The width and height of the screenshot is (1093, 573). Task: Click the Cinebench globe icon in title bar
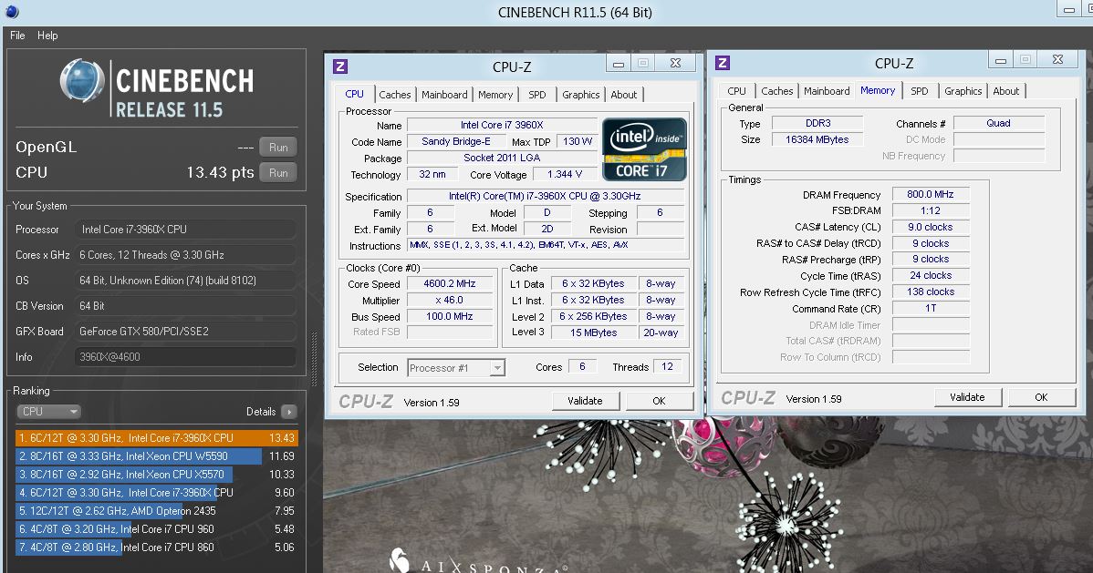pos(12,12)
